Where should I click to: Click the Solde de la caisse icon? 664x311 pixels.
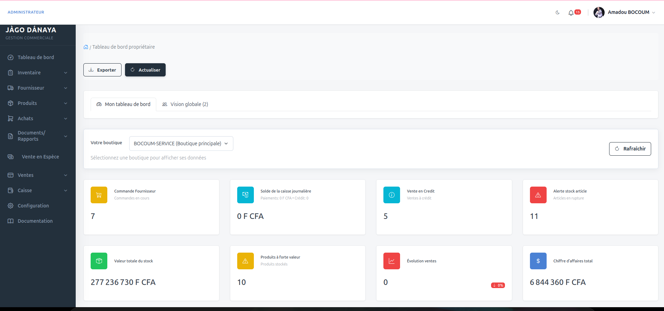coord(246,195)
